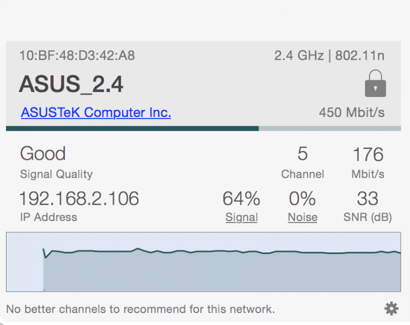Click the channel recommendation message
Image resolution: width=410 pixels, height=325 pixels.
140,309
